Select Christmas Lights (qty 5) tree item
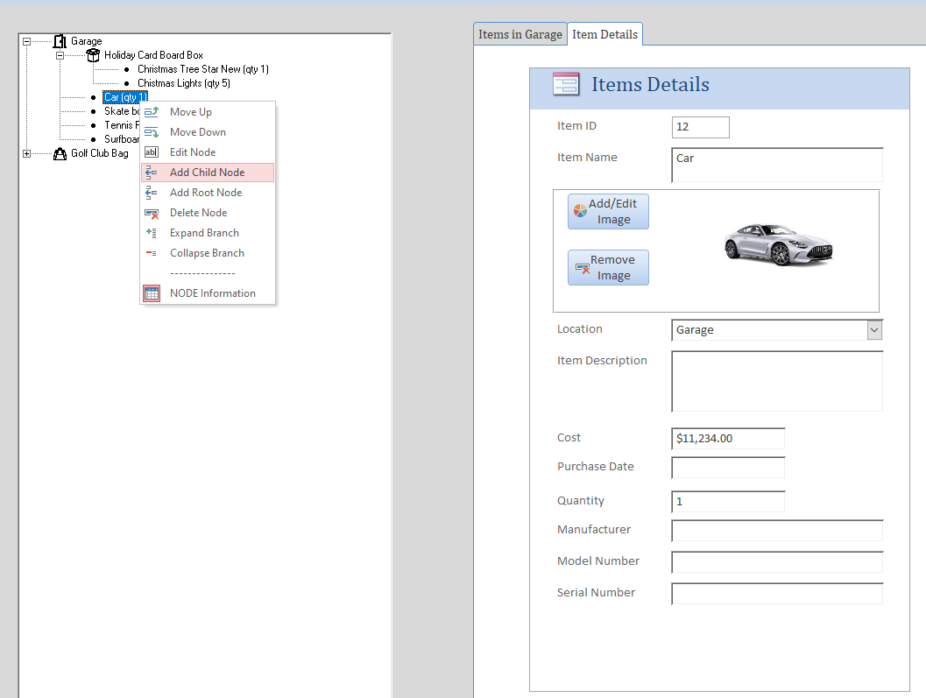The image size is (926, 698). 183,83
